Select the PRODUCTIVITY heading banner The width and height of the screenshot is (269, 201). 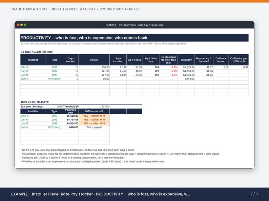coord(134,38)
